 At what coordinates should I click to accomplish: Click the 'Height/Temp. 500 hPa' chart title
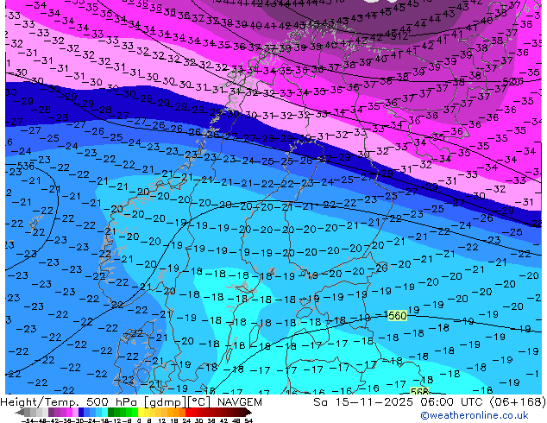point(68,402)
